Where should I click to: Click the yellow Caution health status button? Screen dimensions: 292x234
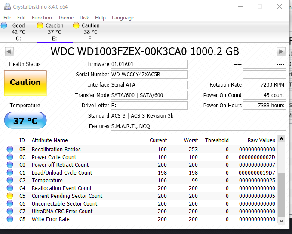tap(25, 83)
